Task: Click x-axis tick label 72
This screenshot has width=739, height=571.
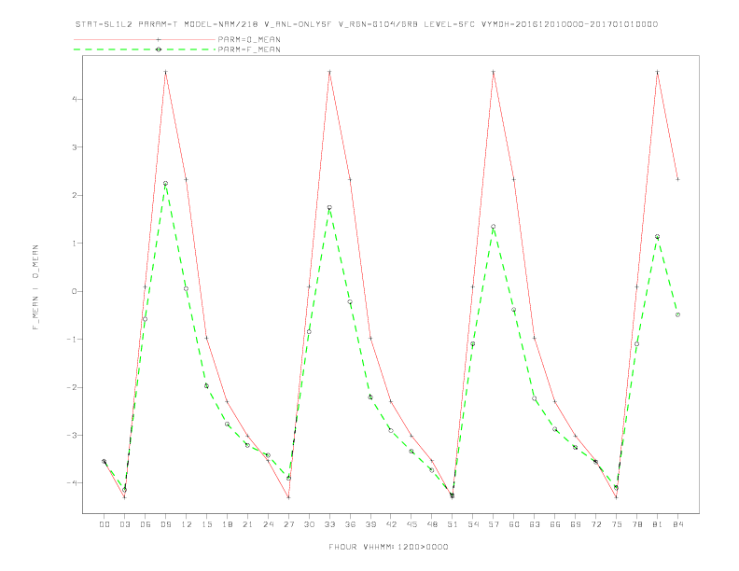Action: [596, 524]
